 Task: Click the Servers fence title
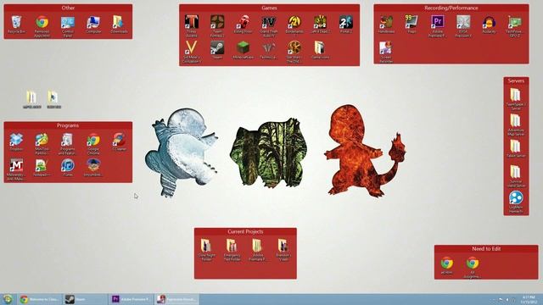point(516,80)
